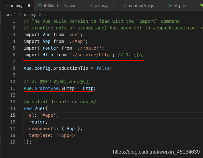Select the src breadcrumb segment
This screenshot has height=158, width=203.
[x=9, y=15]
